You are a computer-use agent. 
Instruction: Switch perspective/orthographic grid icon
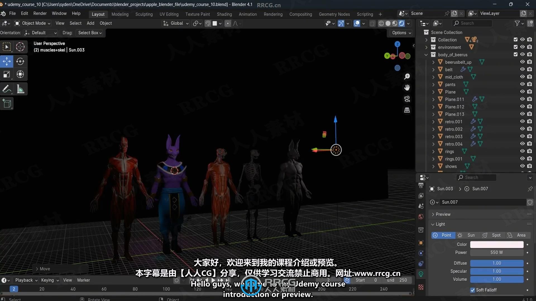(x=407, y=110)
